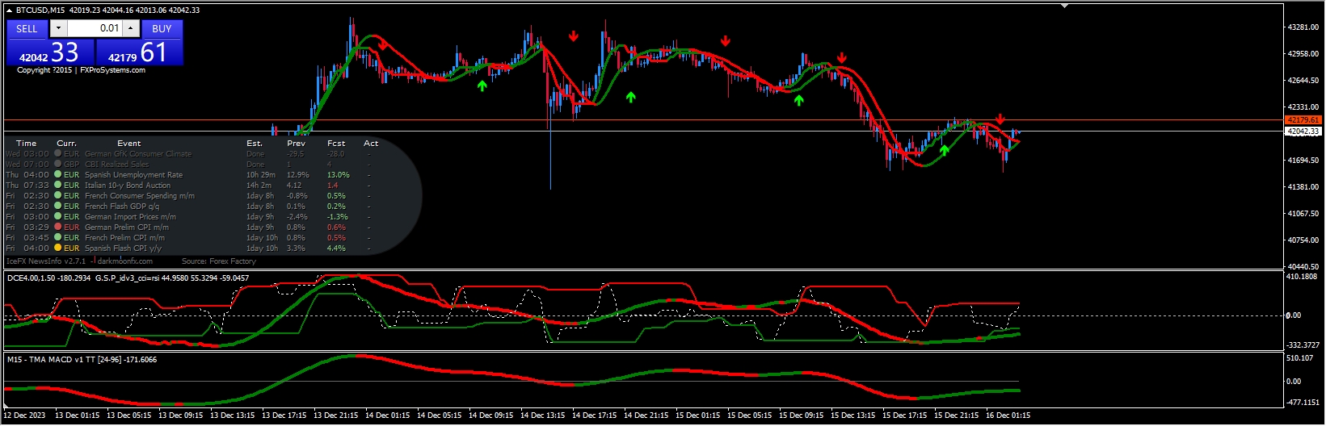Click the SELL one-click trading button
This screenshot has height=426, width=1326.
tap(27, 28)
